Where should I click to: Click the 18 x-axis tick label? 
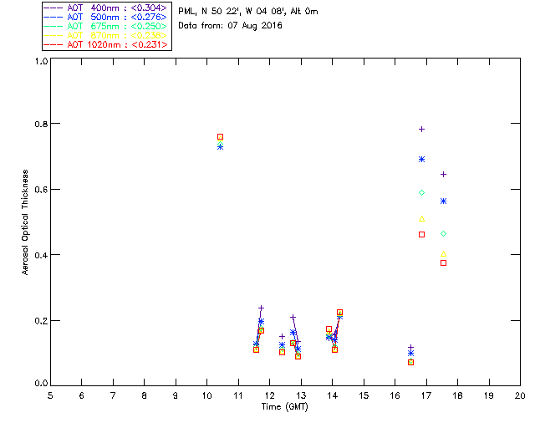pyautogui.click(x=457, y=395)
